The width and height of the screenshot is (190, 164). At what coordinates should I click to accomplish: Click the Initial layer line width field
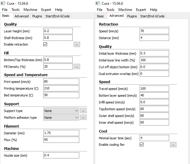click(x=154, y=60)
